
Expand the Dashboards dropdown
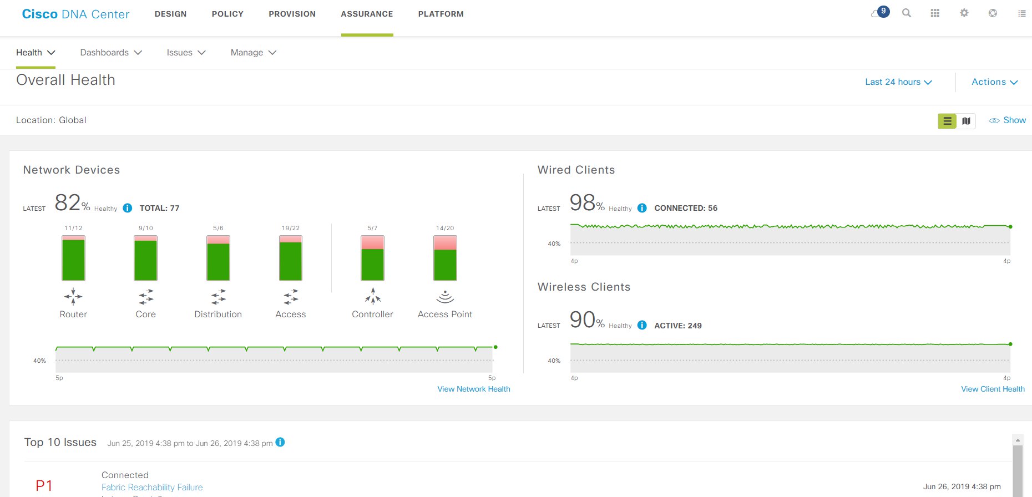coord(111,53)
